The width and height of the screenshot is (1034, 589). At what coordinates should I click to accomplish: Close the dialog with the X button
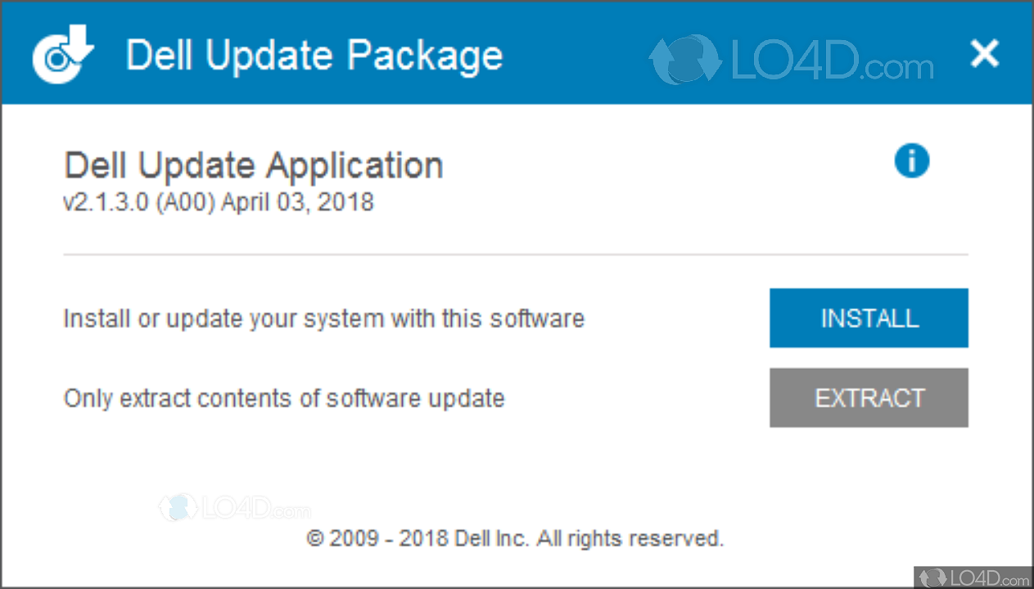(x=984, y=54)
